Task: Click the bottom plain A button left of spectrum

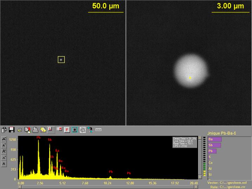Action: pyautogui.click(x=4, y=164)
